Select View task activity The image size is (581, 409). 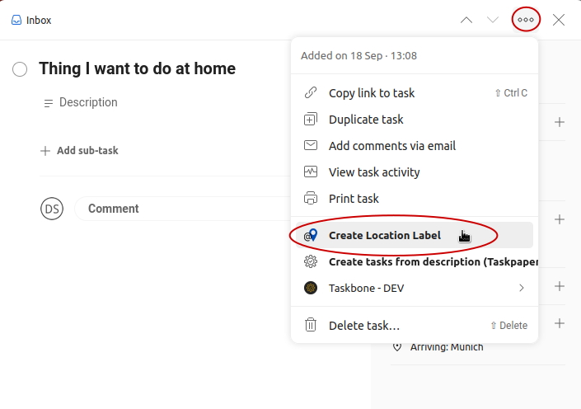point(415,172)
